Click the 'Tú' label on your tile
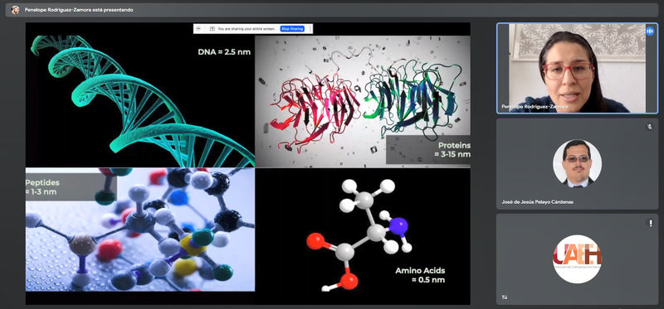 (x=504, y=297)
